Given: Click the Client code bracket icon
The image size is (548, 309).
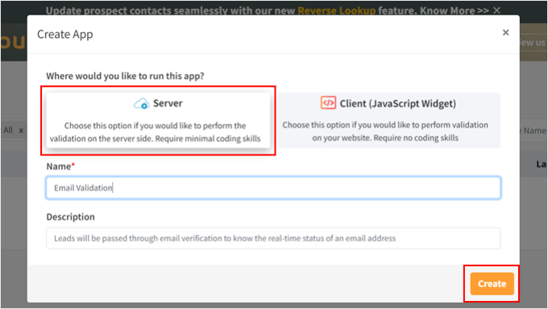Looking at the screenshot, I should (328, 103).
